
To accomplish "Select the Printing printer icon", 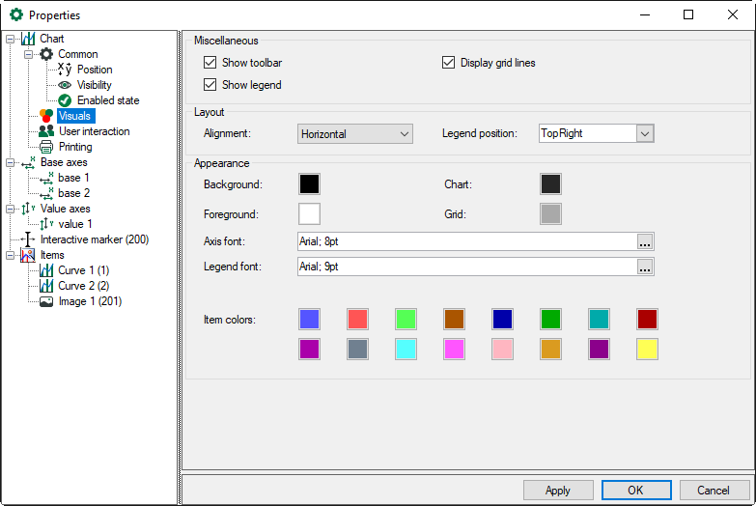I will [x=46, y=147].
